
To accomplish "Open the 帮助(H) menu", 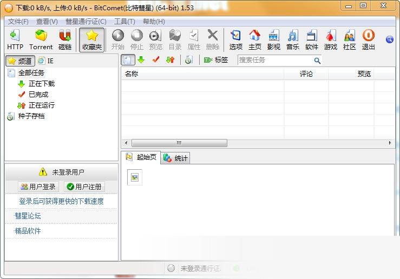I will (154, 22).
